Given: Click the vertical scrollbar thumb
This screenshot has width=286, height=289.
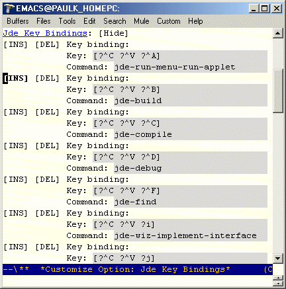Looking at the screenshot, I should (x=278, y=91).
